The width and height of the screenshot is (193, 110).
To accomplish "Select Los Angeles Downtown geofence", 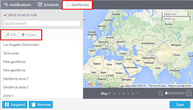I will click(21, 45).
